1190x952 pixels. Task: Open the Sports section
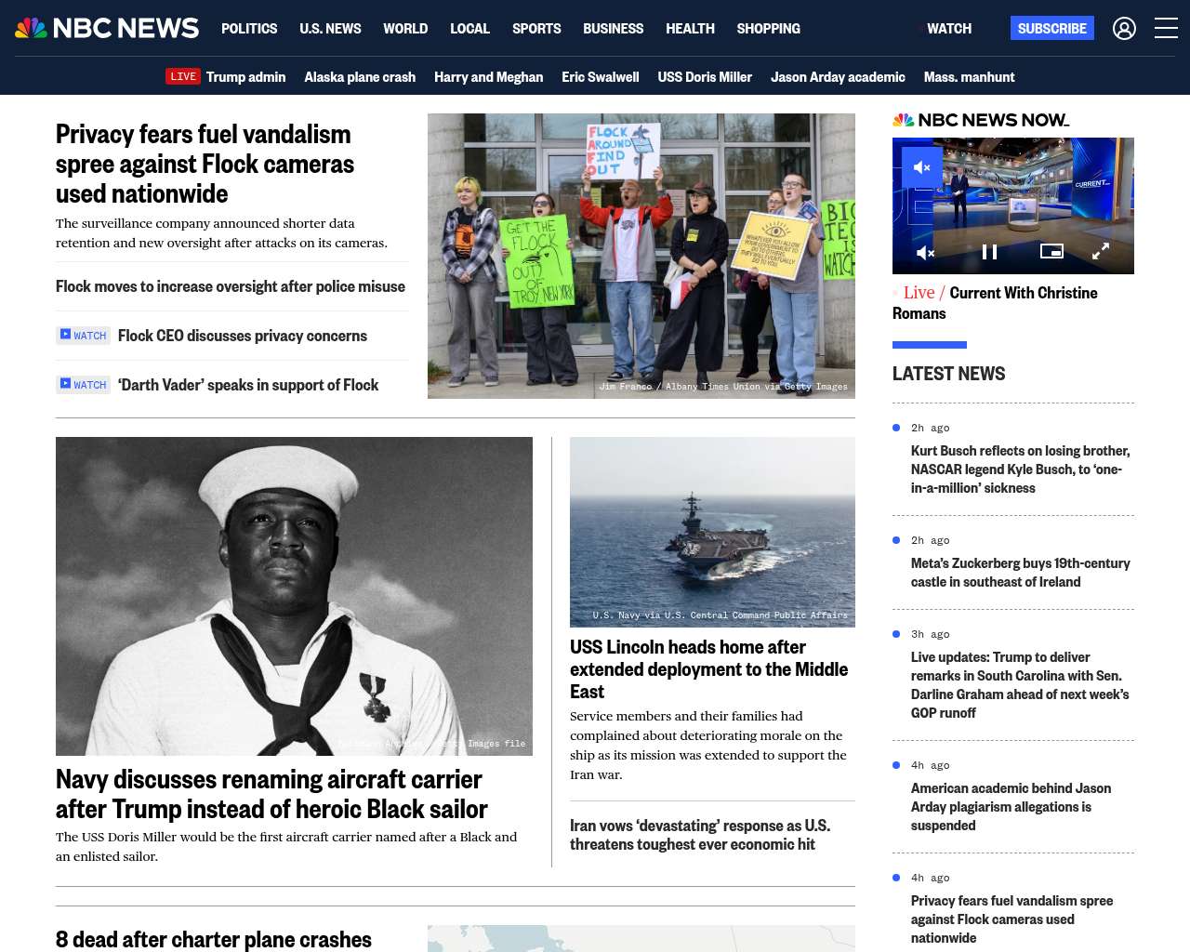point(536,29)
